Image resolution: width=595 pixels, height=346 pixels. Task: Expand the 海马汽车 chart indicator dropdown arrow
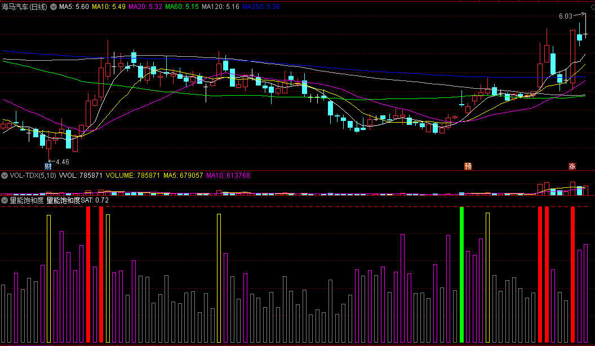(54, 7)
